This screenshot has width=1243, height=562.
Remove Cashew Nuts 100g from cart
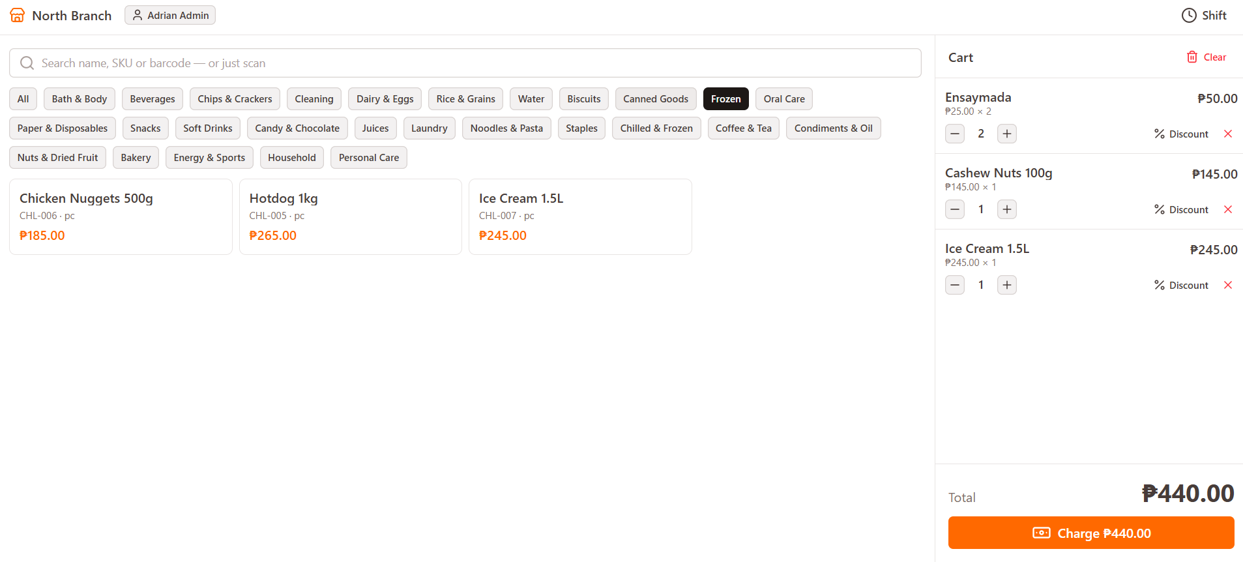pyautogui.click(x=1228, y=209)
